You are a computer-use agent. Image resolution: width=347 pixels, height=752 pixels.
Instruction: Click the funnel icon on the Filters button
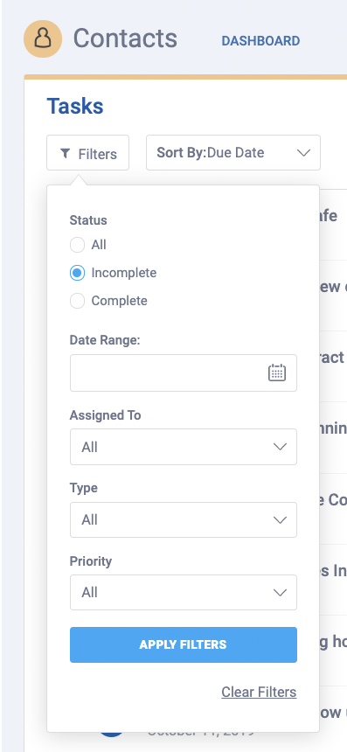click(66, 153)
